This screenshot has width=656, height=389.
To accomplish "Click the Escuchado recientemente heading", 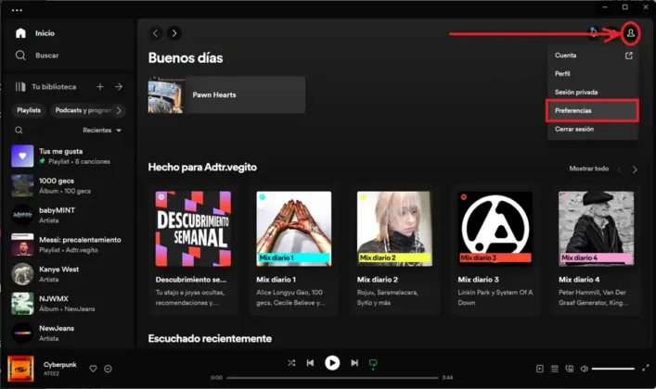I will pyautogui.click(x=210, y=338).
